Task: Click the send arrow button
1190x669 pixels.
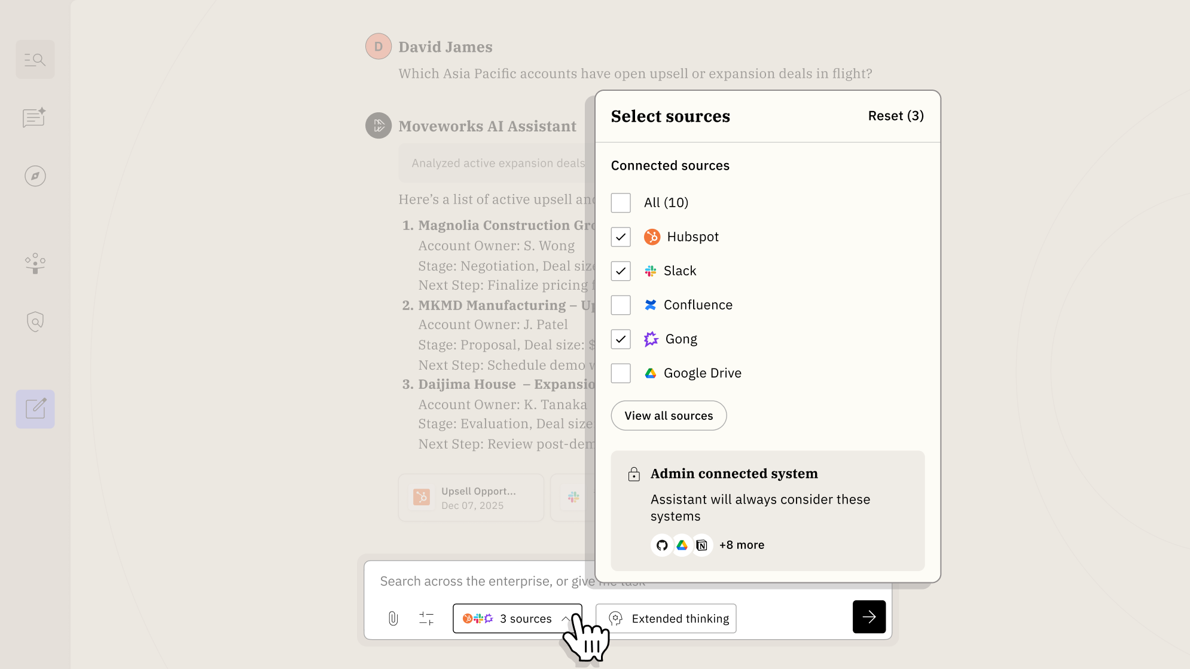Action: 869,617
